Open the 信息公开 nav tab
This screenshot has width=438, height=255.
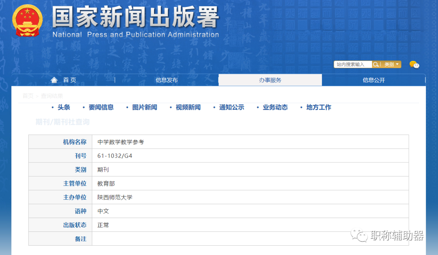click(374, 80)
